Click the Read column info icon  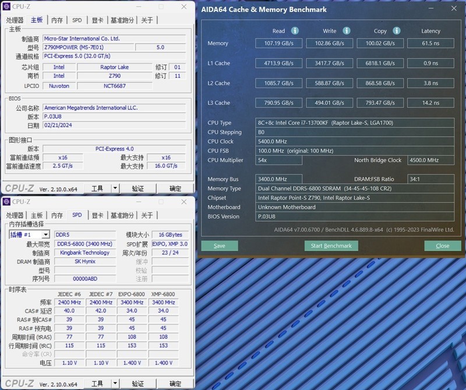click(295, 31)
